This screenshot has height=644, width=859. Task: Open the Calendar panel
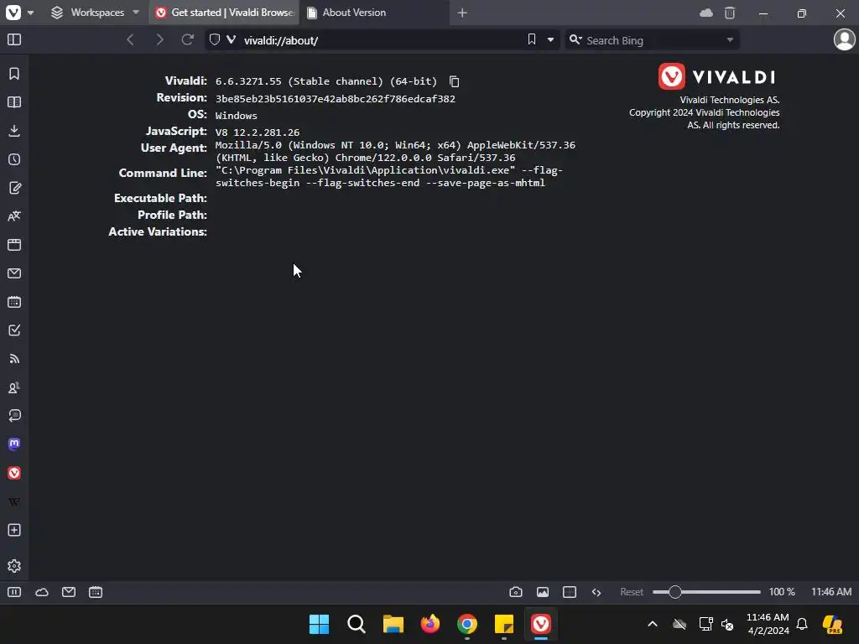(14, 302)
